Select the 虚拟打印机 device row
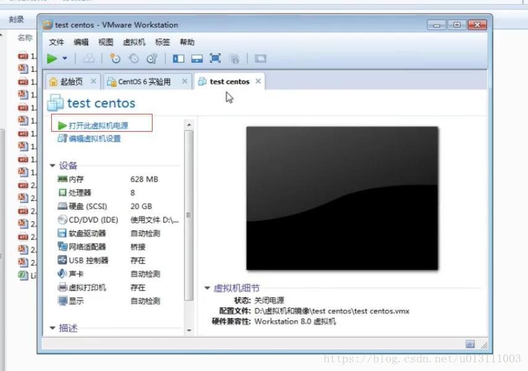Screen dimensions: 528x371 pos(118,288)
